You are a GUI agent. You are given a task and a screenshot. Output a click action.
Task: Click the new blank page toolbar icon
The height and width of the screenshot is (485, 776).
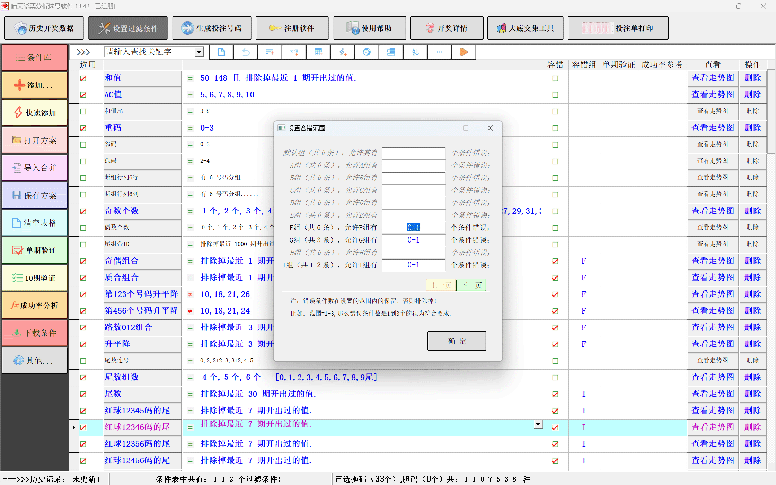click(x=221, y=52)
